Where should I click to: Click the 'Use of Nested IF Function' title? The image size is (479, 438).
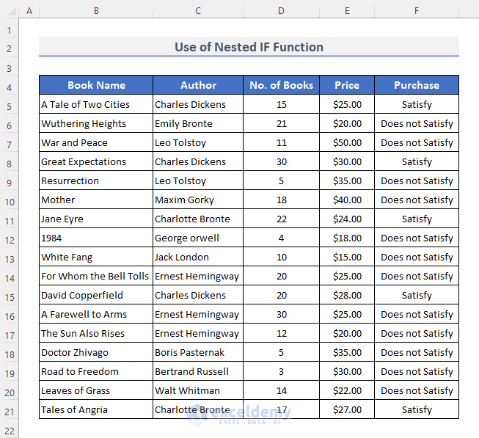click(x=249, y=47)
